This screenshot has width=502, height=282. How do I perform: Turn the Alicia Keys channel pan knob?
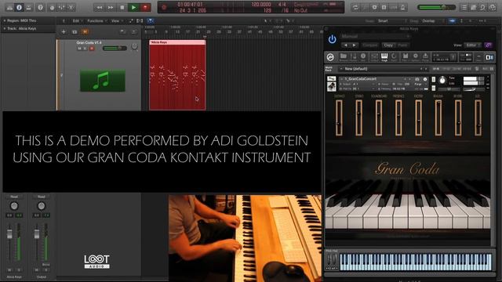point(14,206)
